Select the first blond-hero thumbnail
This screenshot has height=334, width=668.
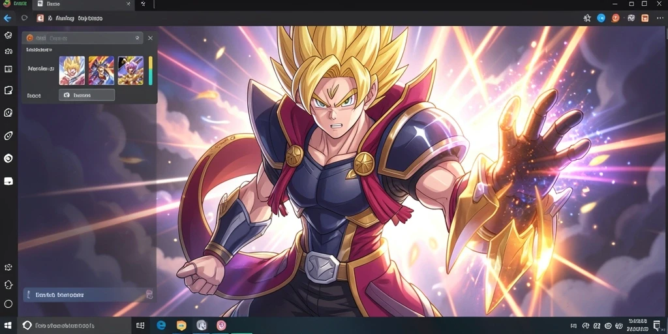72,70
